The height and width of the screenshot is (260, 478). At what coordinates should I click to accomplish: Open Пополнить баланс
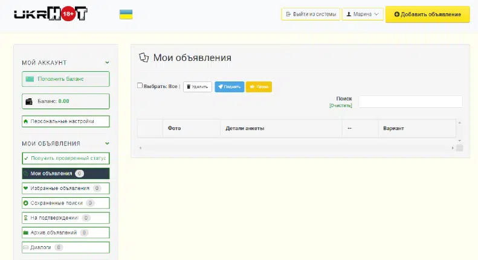(x=65, y=79)
